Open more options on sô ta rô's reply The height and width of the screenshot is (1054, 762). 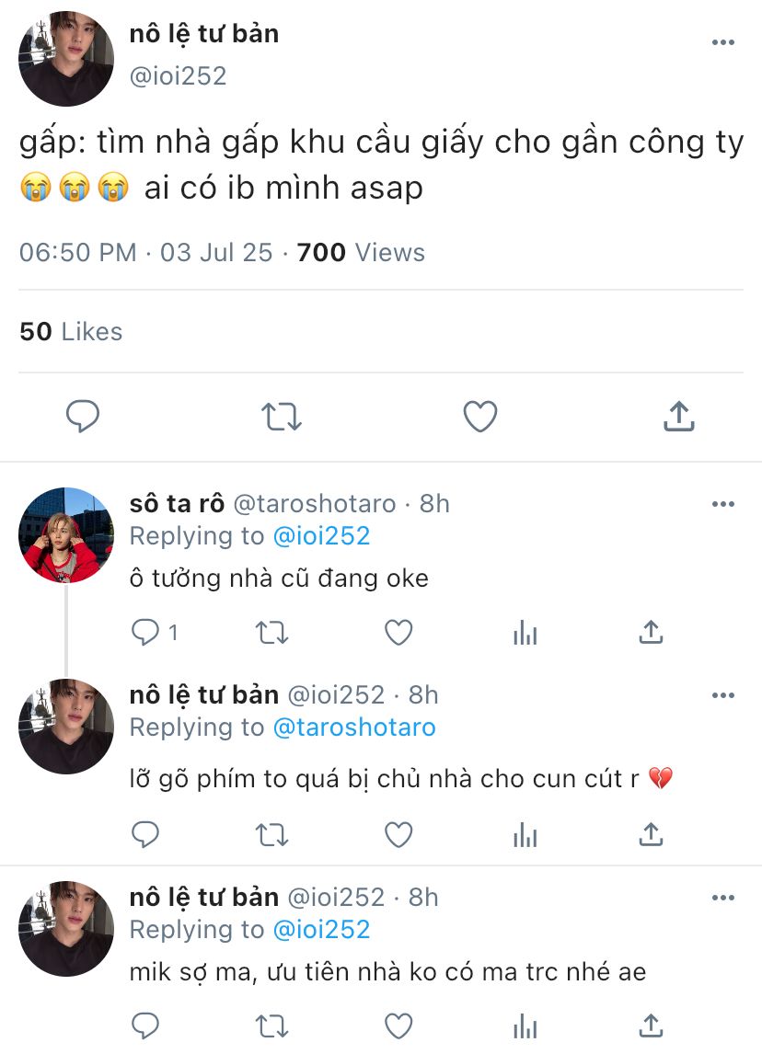723,504
